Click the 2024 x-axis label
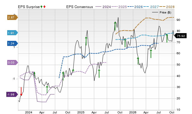192x114 pixels. 29,112
